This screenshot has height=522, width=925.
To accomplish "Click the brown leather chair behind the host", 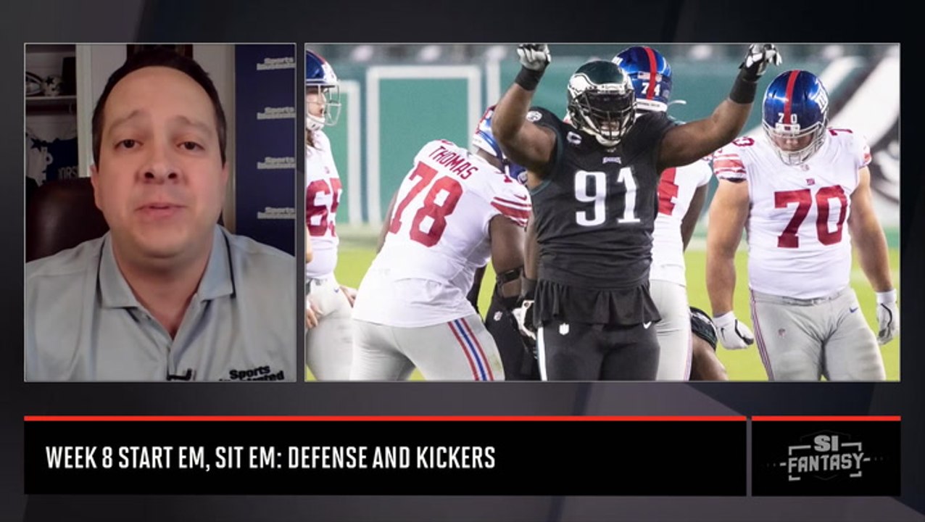I will pos(62,217).
